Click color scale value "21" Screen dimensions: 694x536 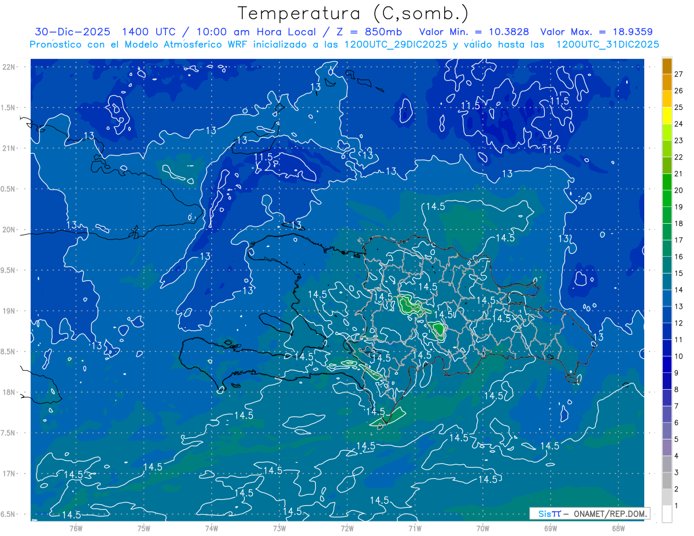pos(679,173)
